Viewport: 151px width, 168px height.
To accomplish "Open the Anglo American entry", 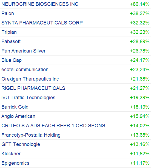I will tap(18, 116).
